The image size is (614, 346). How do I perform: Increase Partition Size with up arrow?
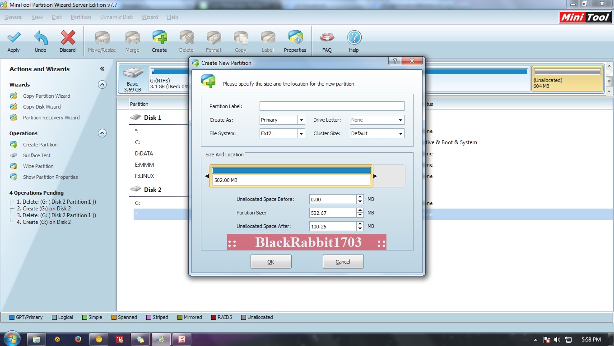coord(360,210)
